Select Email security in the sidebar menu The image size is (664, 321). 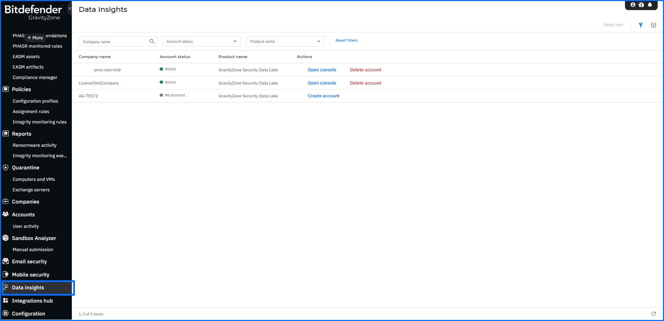(x=29, y=261)
